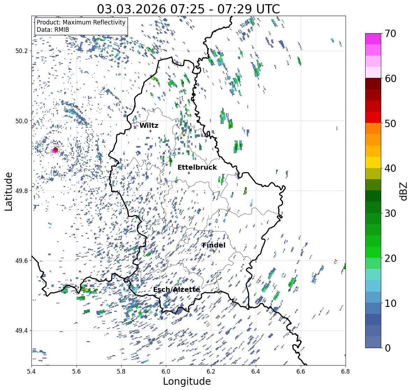Click the latitude tick label 49.4
The height and width of the screenshot is (390, 412).
point(21,331)
